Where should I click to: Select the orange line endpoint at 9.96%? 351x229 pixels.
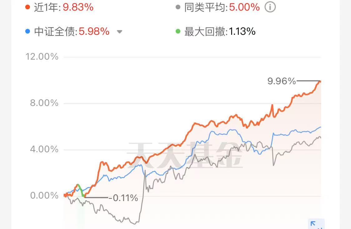[320, 81]
